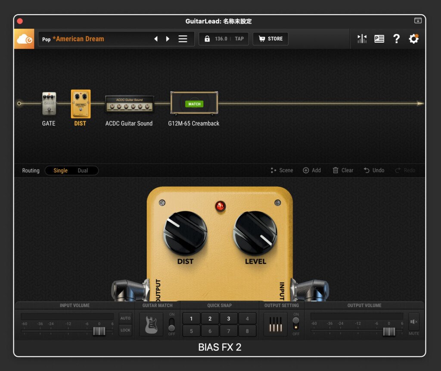Undo the last change
Screen dimensions: 441x371
[374, 170]
